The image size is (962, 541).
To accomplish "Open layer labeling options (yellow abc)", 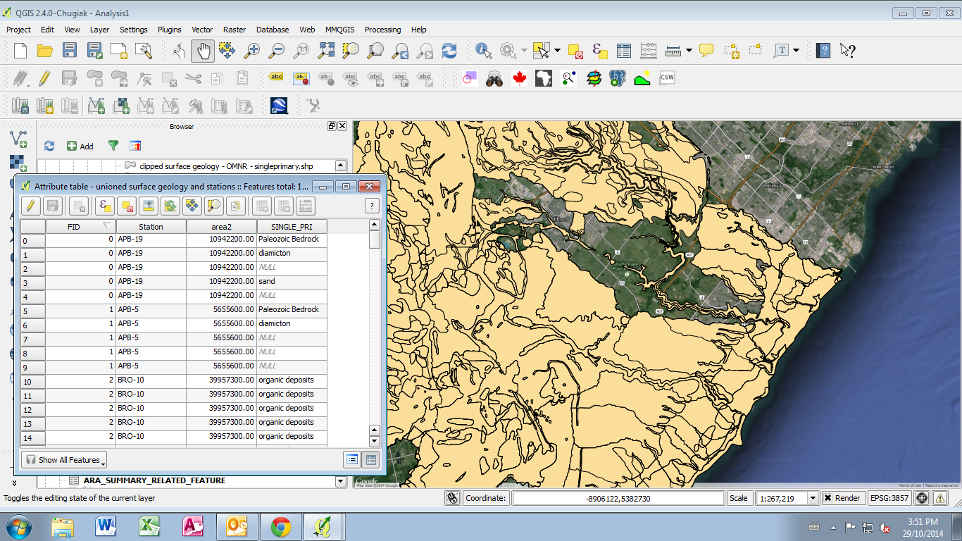I will point(276,78).
